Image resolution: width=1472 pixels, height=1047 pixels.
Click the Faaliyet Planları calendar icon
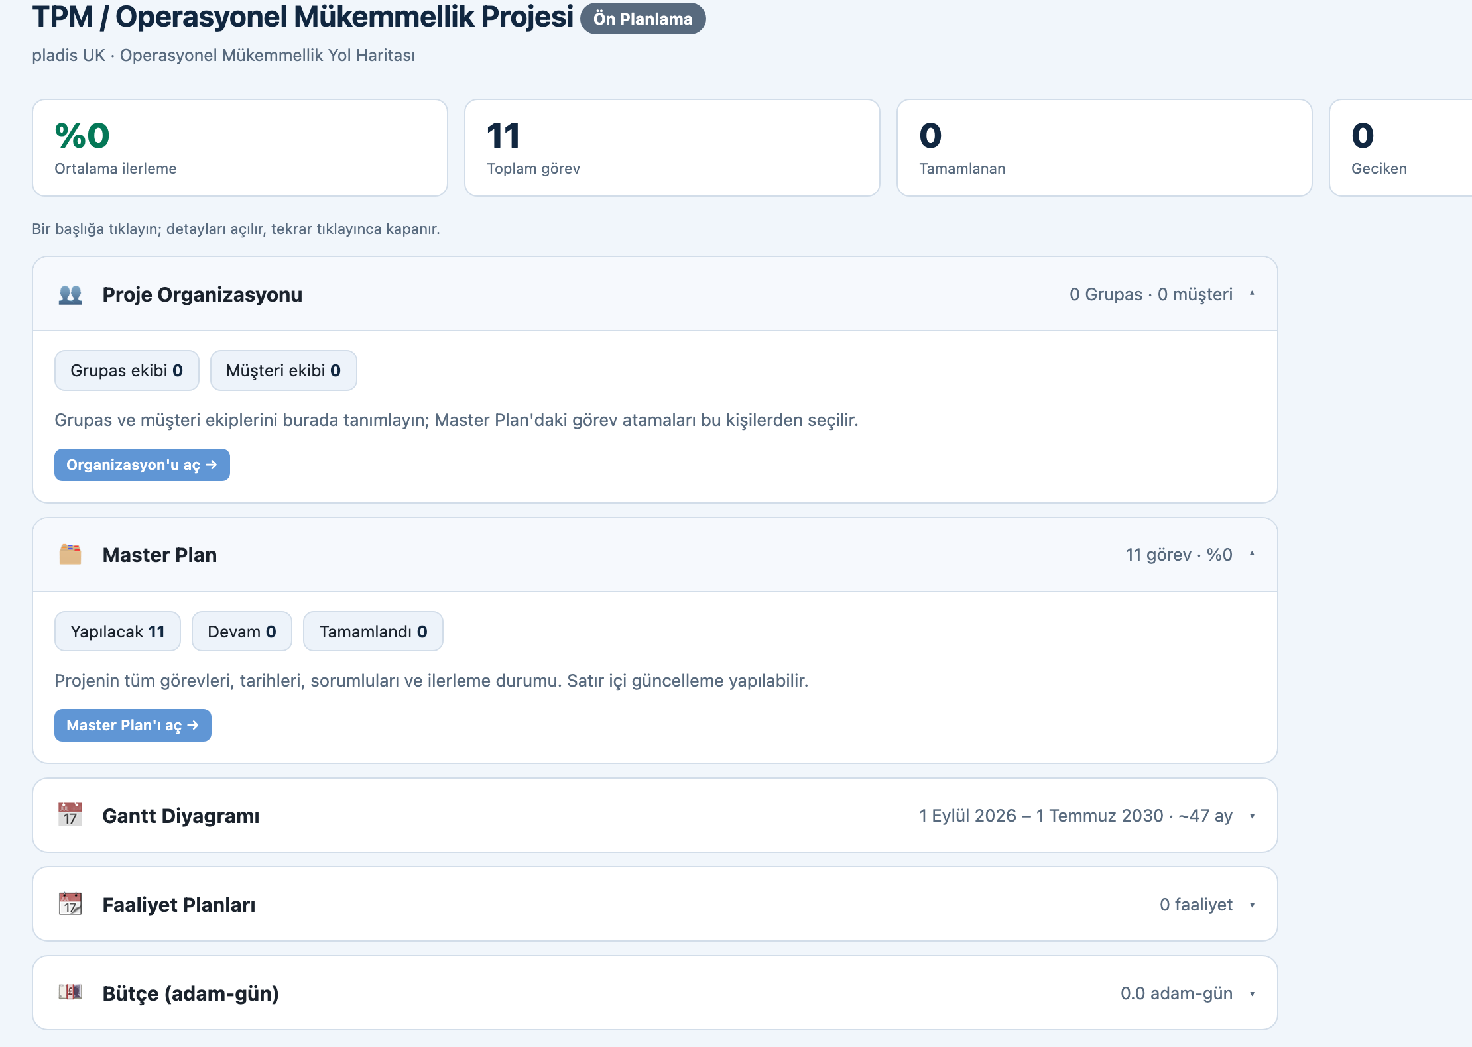(70, 904)
